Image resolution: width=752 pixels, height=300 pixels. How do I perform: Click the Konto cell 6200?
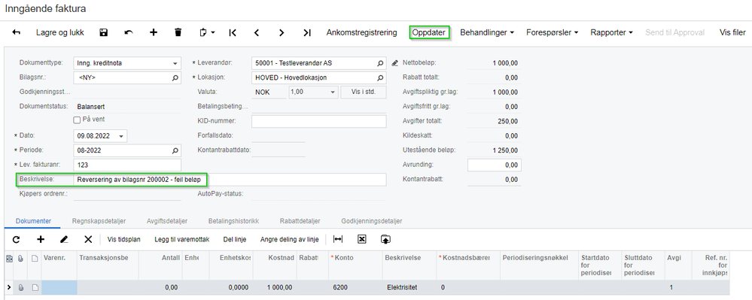pyautogui.click(x=355, y=287)
